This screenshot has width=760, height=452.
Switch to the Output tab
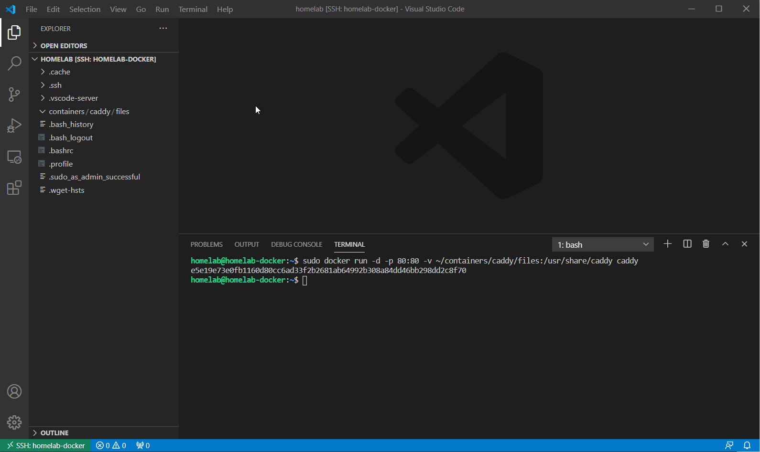pyautogui.click(x=247, y=244)
